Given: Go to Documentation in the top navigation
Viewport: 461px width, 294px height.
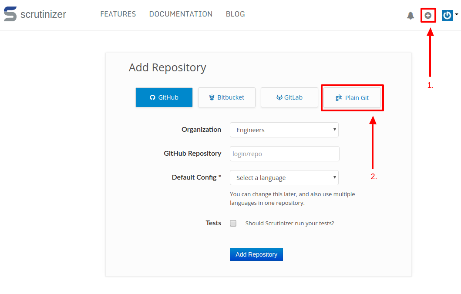Looking at the screenshot, I should click(x=181, y=14).
